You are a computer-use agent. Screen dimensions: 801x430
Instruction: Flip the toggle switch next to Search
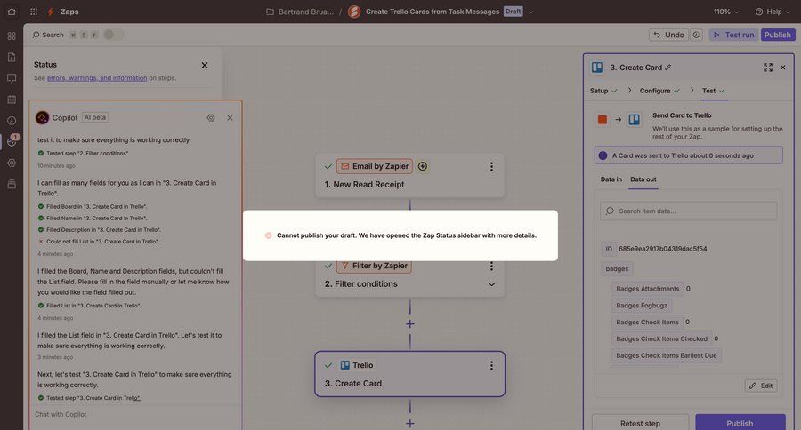(x=112, y=35)
